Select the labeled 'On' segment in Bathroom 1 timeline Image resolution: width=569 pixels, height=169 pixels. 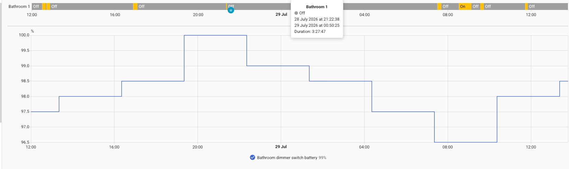pyautogui.click(x=465, y=7)
